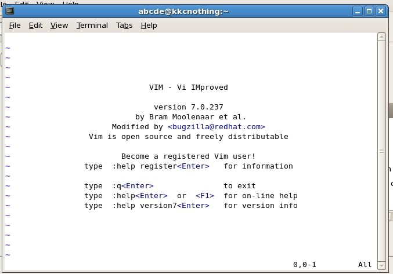Click the terminal window icon in title bar
Viewport: 393px width, 274px height.
[x=10, y=11]
